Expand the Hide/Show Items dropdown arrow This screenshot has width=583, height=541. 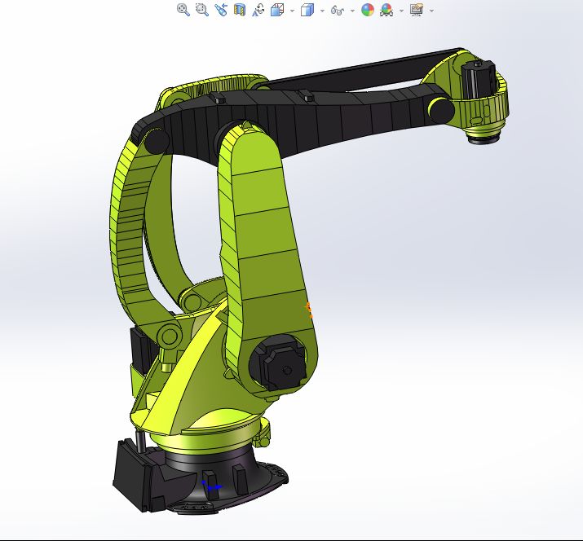point(352,11)
